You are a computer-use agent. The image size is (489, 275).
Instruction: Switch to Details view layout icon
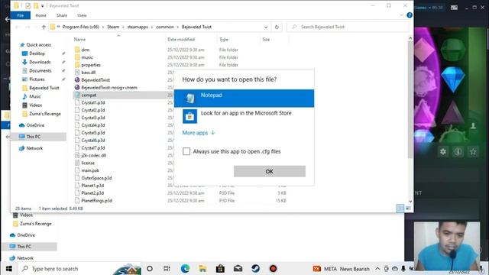tap(400, 209)
